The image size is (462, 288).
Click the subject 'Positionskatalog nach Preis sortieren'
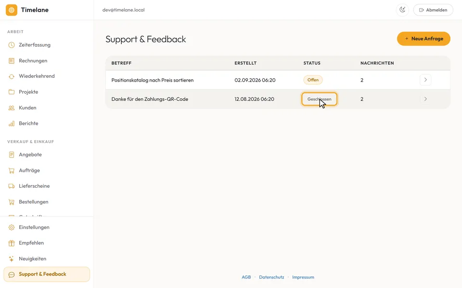(x=153, y=80)
